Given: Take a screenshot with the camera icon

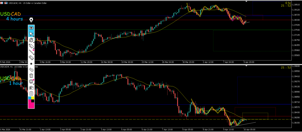Looking at the screenshot, I should [31, 88].
